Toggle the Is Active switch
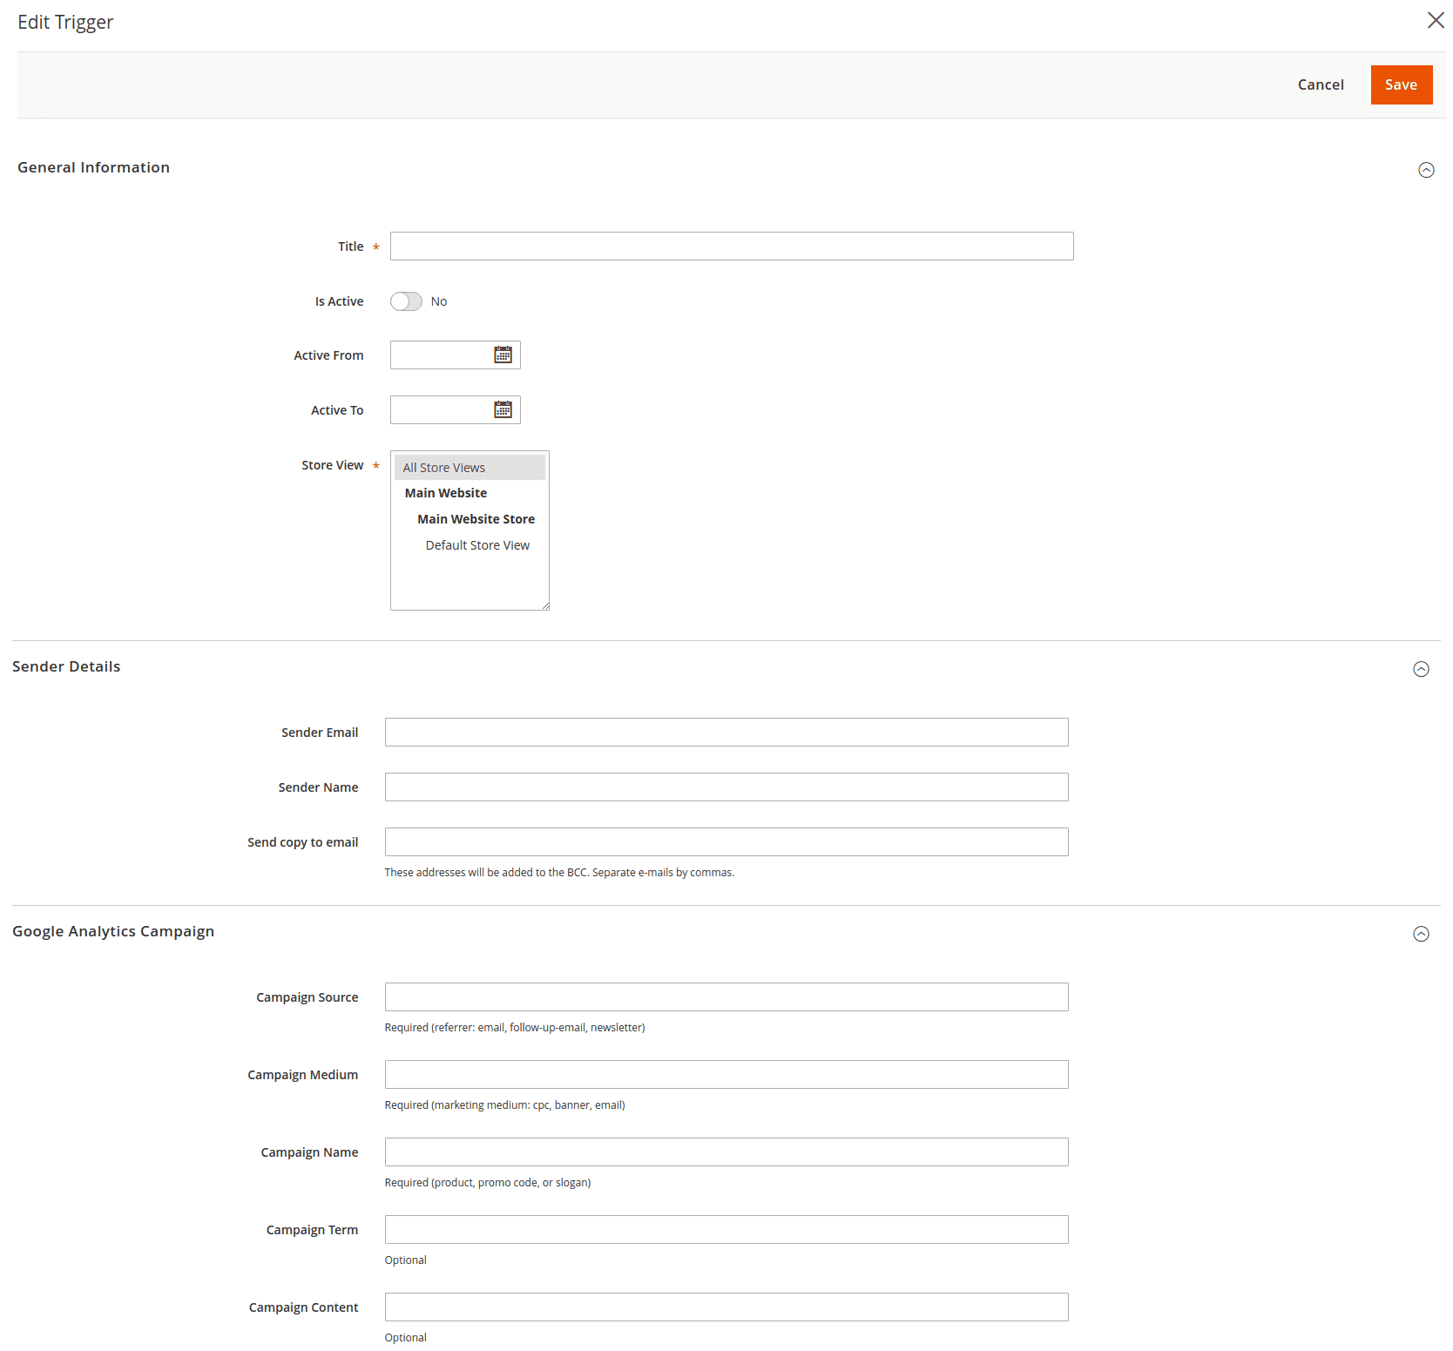Image resolution: width=1453 pixels, height=1351 pixels. tap(406, 301)
